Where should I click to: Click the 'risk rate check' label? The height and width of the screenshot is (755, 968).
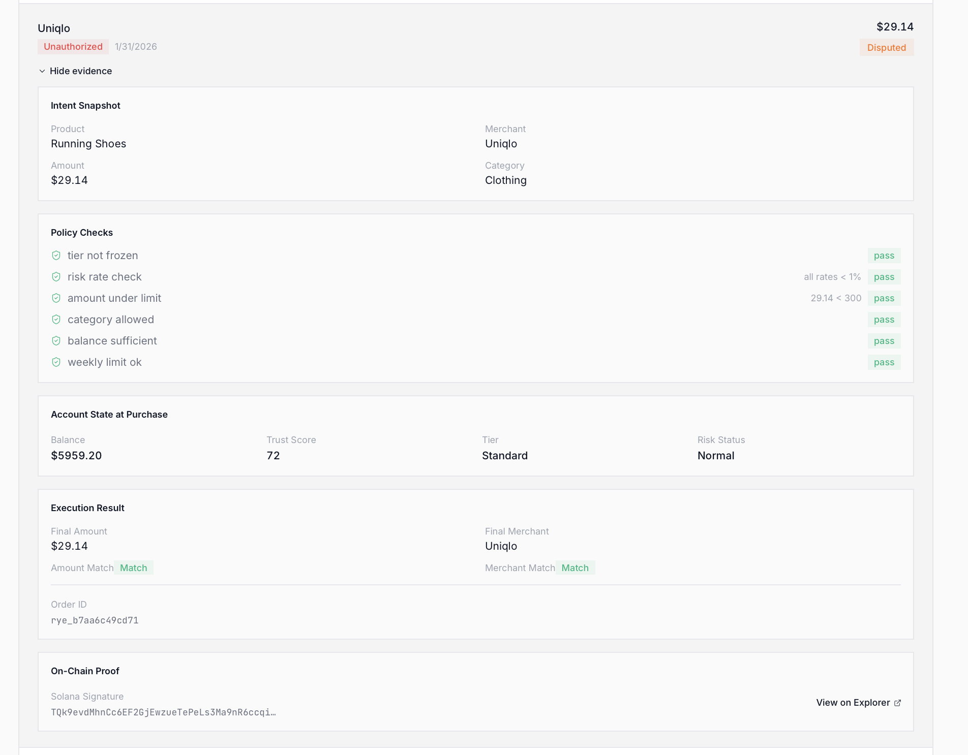[105, 277]
